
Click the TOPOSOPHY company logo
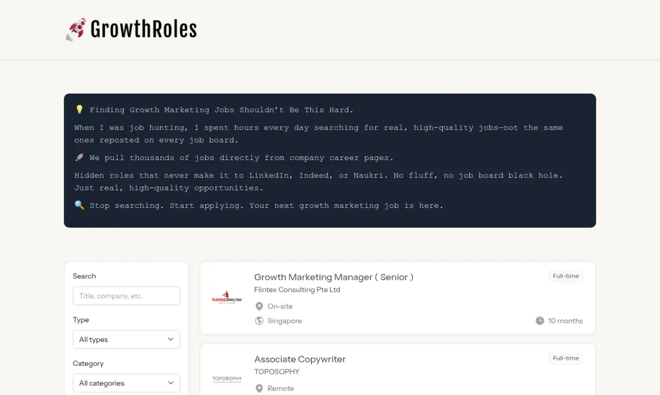(x=227, y=378)
